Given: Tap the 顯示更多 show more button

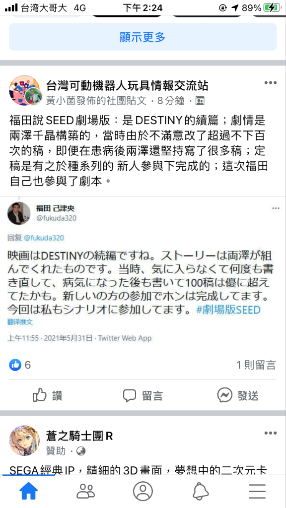Looking at the screenshot, I should pos(143,37).
